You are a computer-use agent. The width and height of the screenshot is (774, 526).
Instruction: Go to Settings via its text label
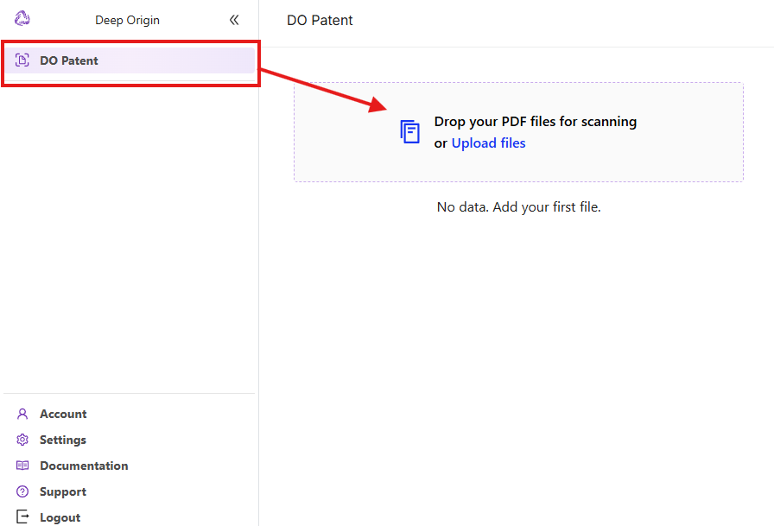tap(63, 440)
